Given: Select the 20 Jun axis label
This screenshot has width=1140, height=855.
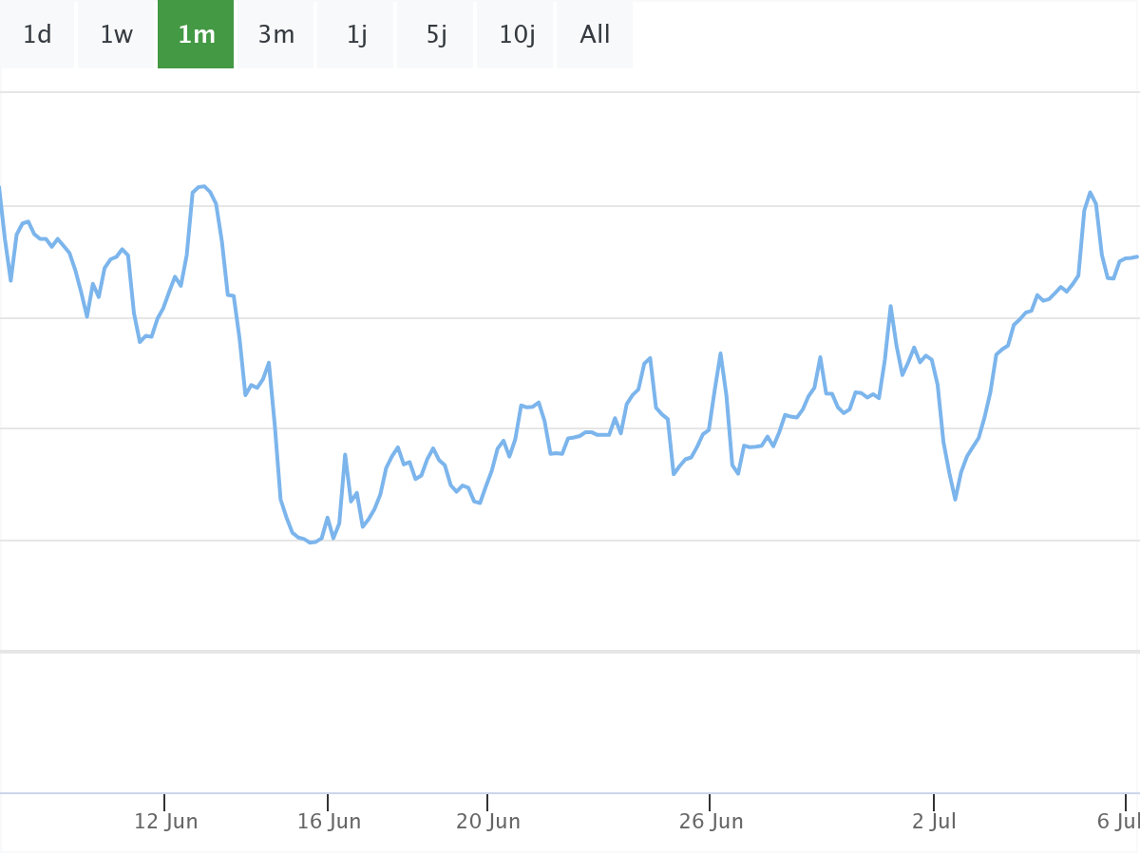Looking at the screenshot, I should coord(488,822).
